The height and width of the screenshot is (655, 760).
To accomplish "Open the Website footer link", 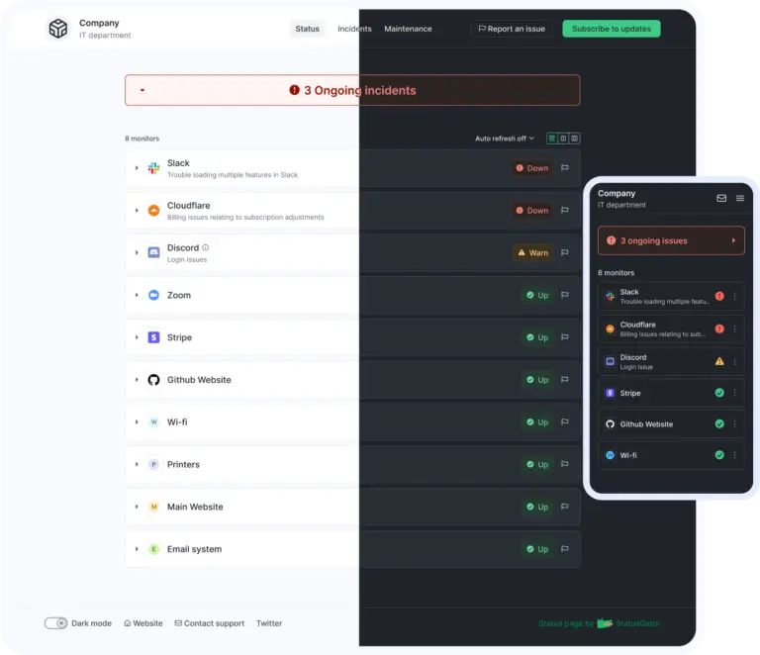I will pos(143,623).
